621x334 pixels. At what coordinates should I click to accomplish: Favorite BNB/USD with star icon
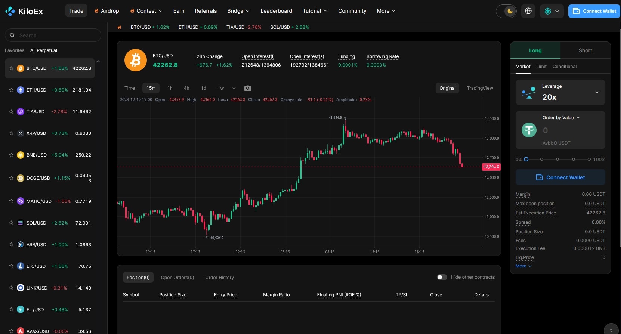[x=11, y=155]
